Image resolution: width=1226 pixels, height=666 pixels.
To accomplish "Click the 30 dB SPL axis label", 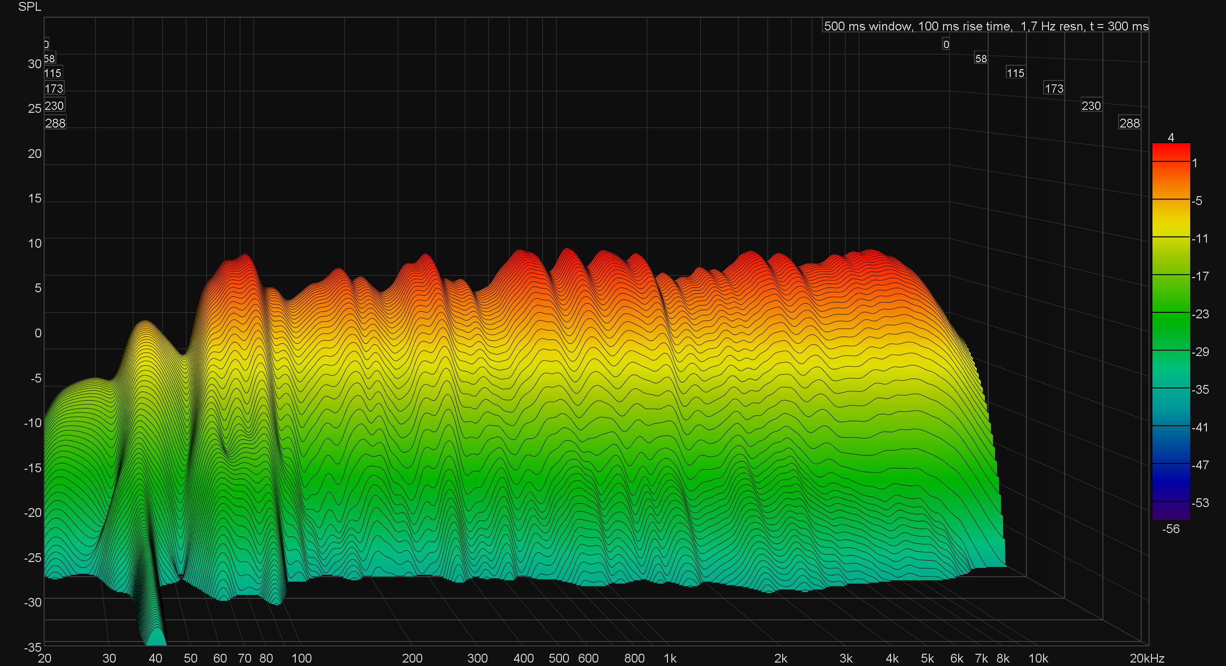I will [x=34, y=64].
